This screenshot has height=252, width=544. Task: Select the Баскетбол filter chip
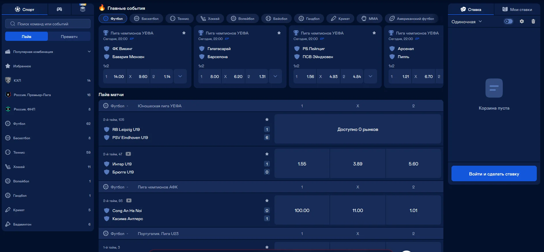pos(146,18)
